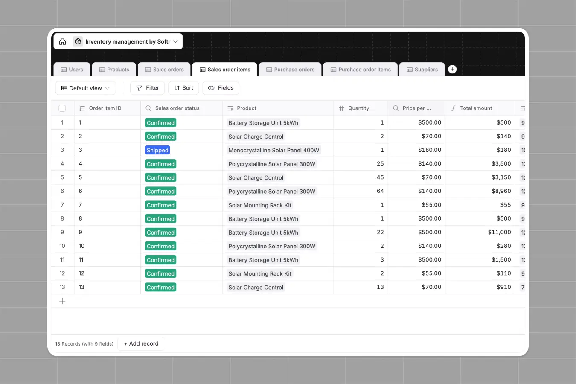Image resolution: width=576 pixels, height=384 pixels.
Task: Click the plus button to create a new table
Action: (452, 69)
